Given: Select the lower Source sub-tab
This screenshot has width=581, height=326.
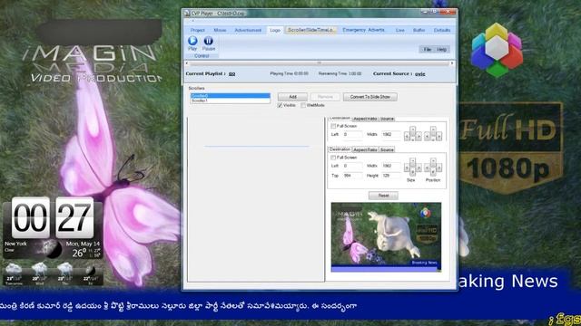Looking at the screenshot, I should click(387, 149).
